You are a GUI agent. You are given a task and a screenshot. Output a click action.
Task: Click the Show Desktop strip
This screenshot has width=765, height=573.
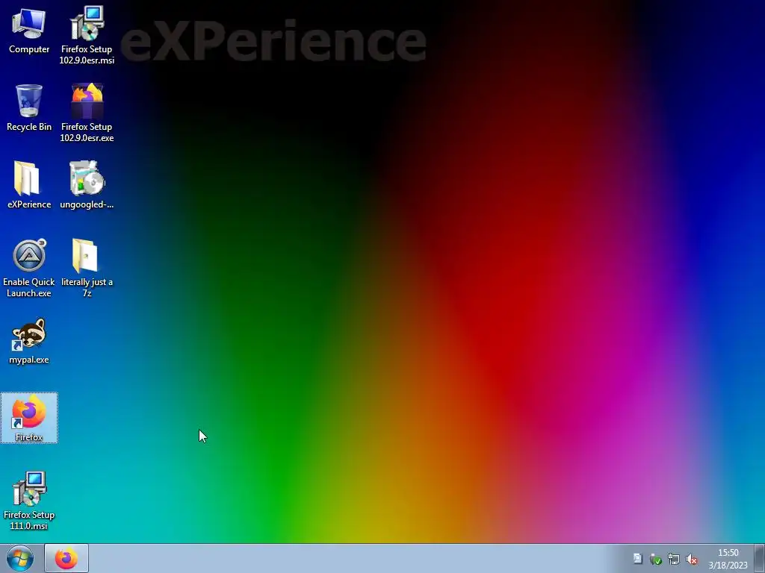coord(759,558)
